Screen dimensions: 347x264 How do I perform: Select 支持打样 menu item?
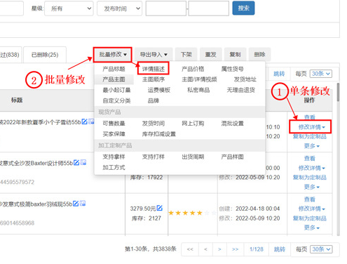point(154,157)
